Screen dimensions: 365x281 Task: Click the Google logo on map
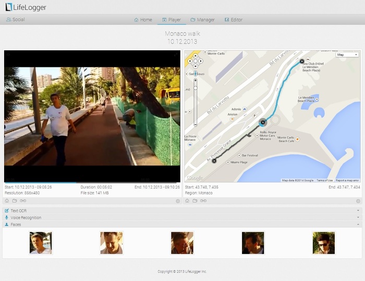(194, 178)
